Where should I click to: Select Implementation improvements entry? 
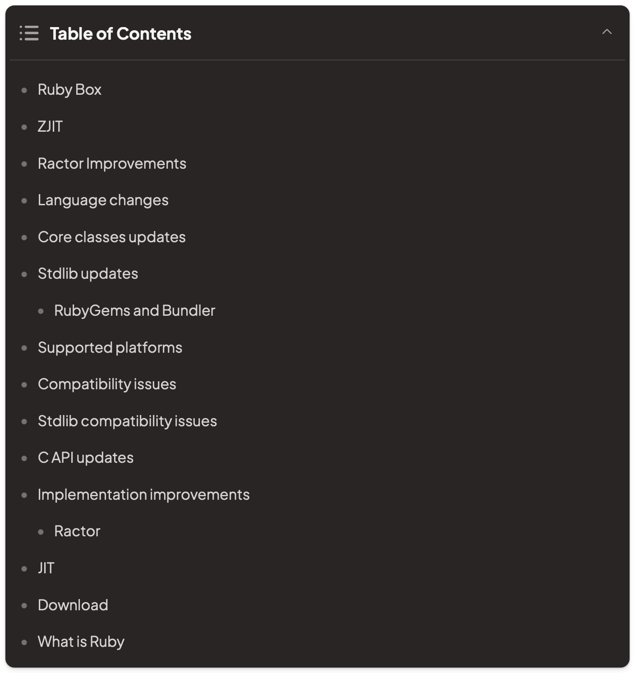tap(143, 495)
